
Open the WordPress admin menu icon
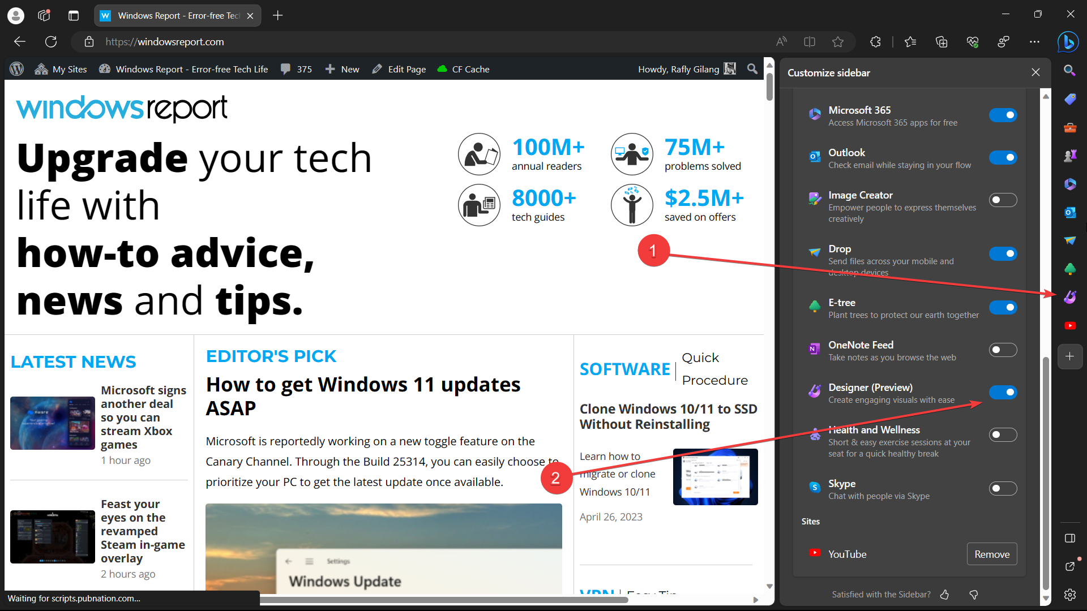click(x=16, y=68)
